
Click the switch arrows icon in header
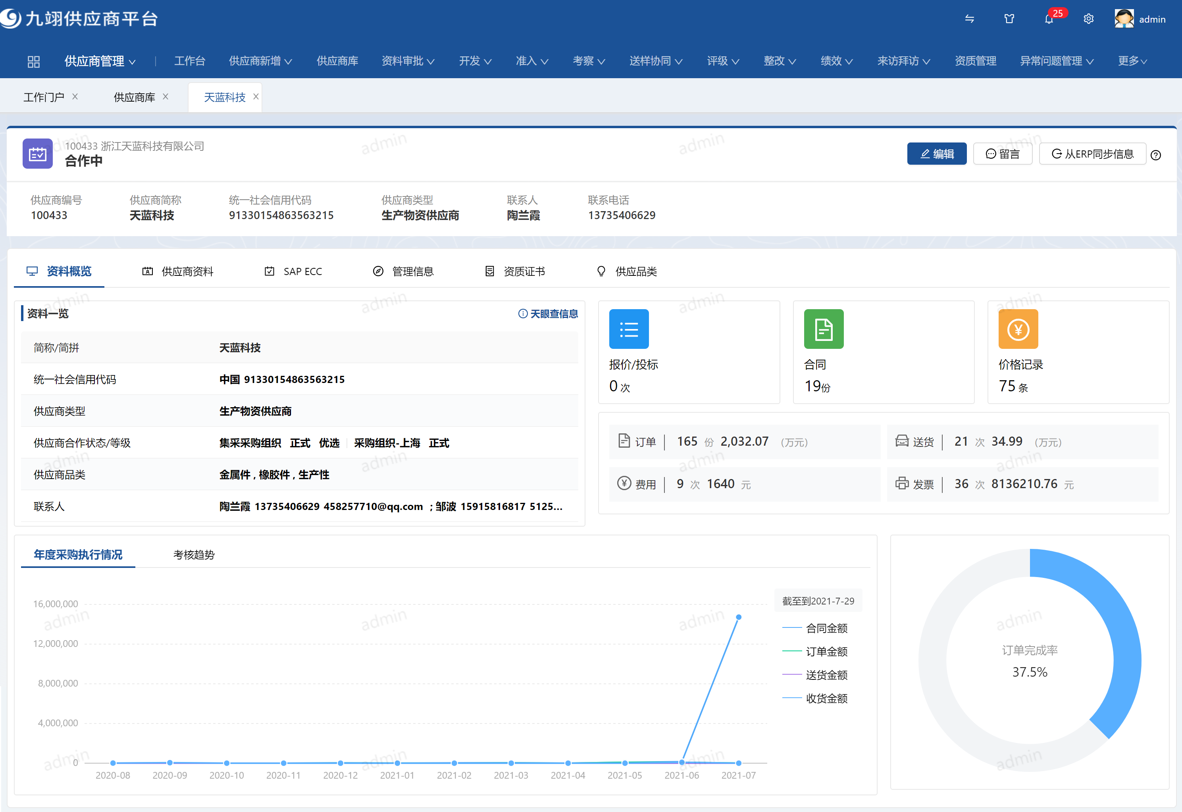(x=969, y=19)
